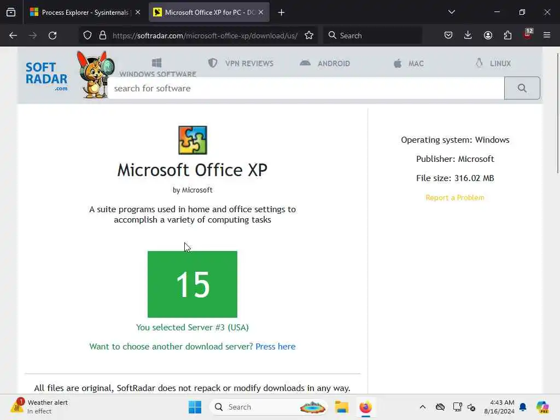Click Report a Problem link
This screenshot has height=420, width=560.
(455, 197)
